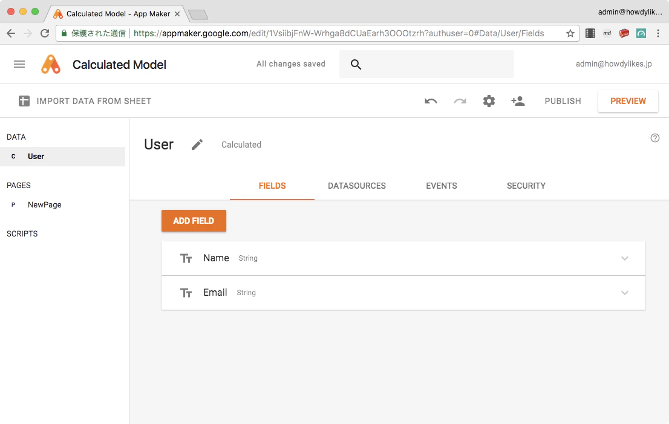Click the Chrome profile name button
The width and height of the screenshot is (669, 424).
(630, 12)
